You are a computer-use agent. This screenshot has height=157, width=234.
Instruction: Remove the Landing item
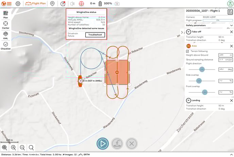click(x=231, y=101)
